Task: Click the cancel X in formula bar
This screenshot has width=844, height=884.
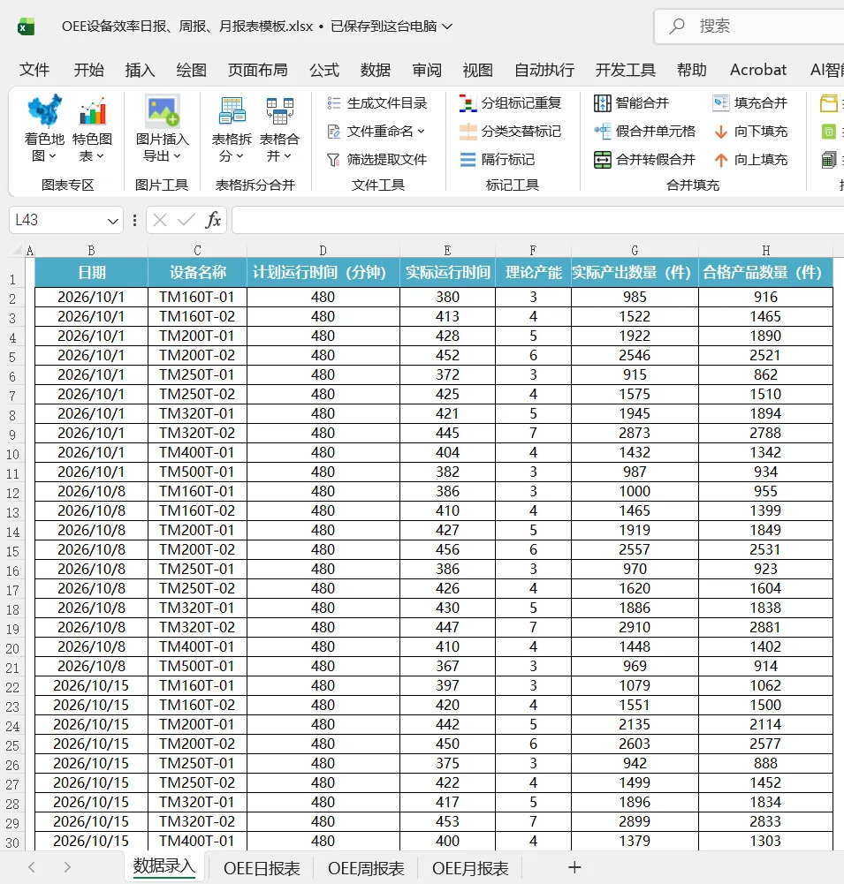Action: (160, 220)
